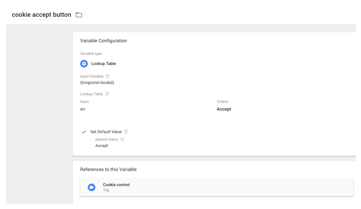Open help for Lookup Table label
Viewport: 361px width, 209px height.
[107, 94]
